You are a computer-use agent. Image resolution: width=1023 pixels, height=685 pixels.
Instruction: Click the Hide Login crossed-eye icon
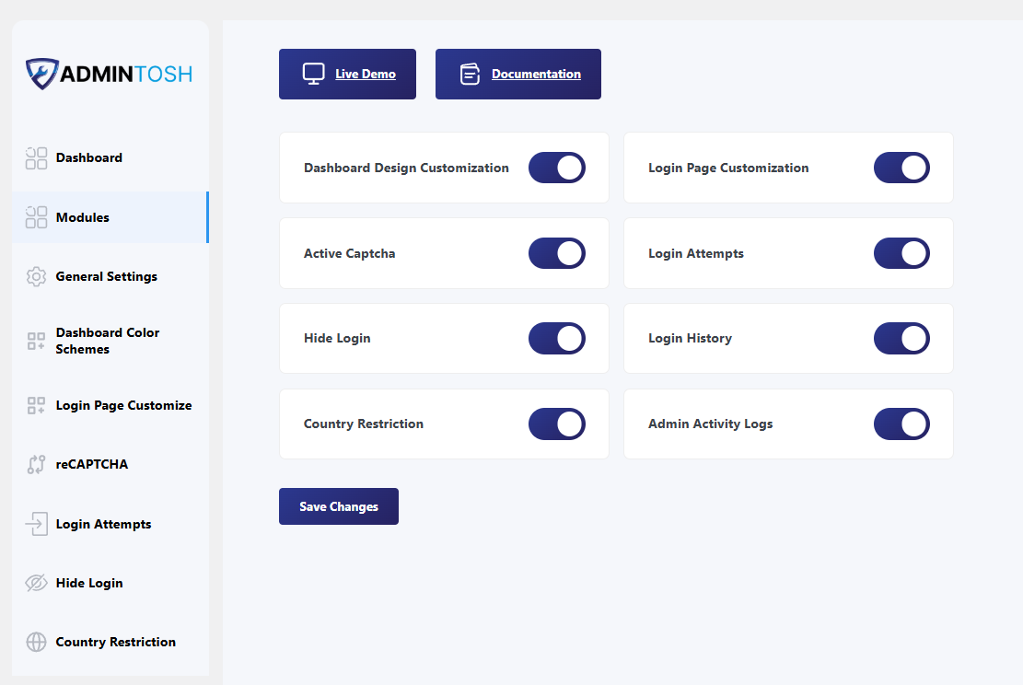(36, 583)
